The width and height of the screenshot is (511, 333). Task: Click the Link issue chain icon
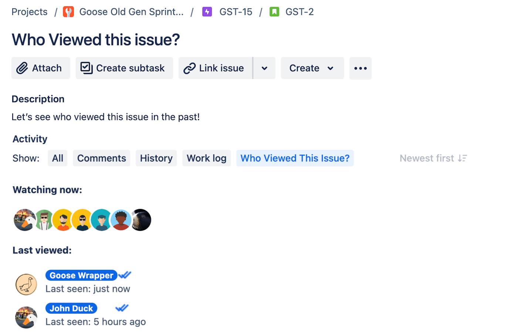[x=189, y=68]
